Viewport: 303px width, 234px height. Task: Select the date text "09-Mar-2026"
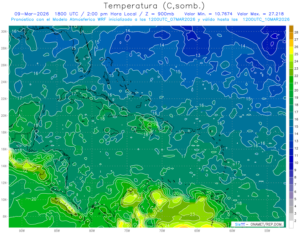(x=32, y=14)
